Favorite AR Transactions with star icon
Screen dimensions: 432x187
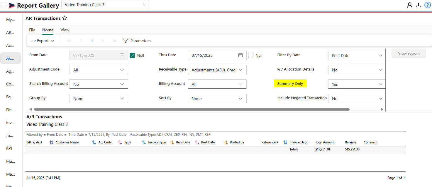tap(65, 18)
